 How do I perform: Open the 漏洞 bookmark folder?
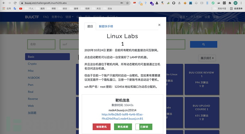click(x=40, y=9)
